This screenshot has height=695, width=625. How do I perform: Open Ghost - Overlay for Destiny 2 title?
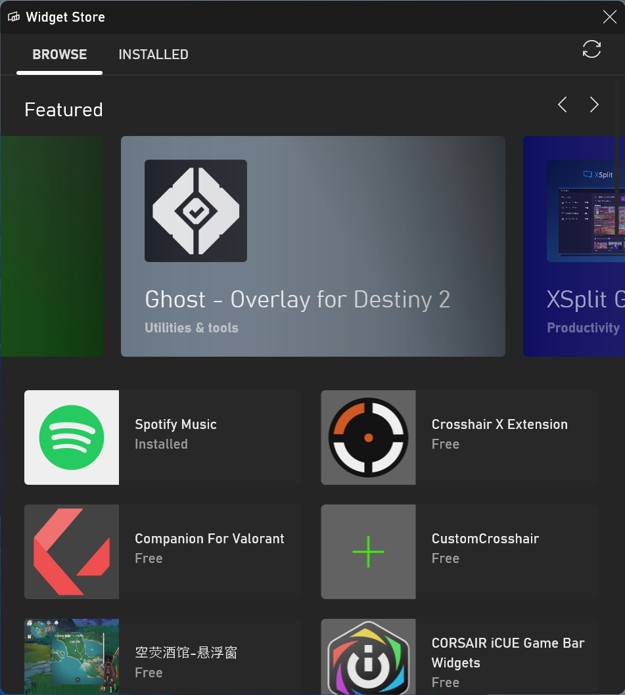tap(297, 300)
